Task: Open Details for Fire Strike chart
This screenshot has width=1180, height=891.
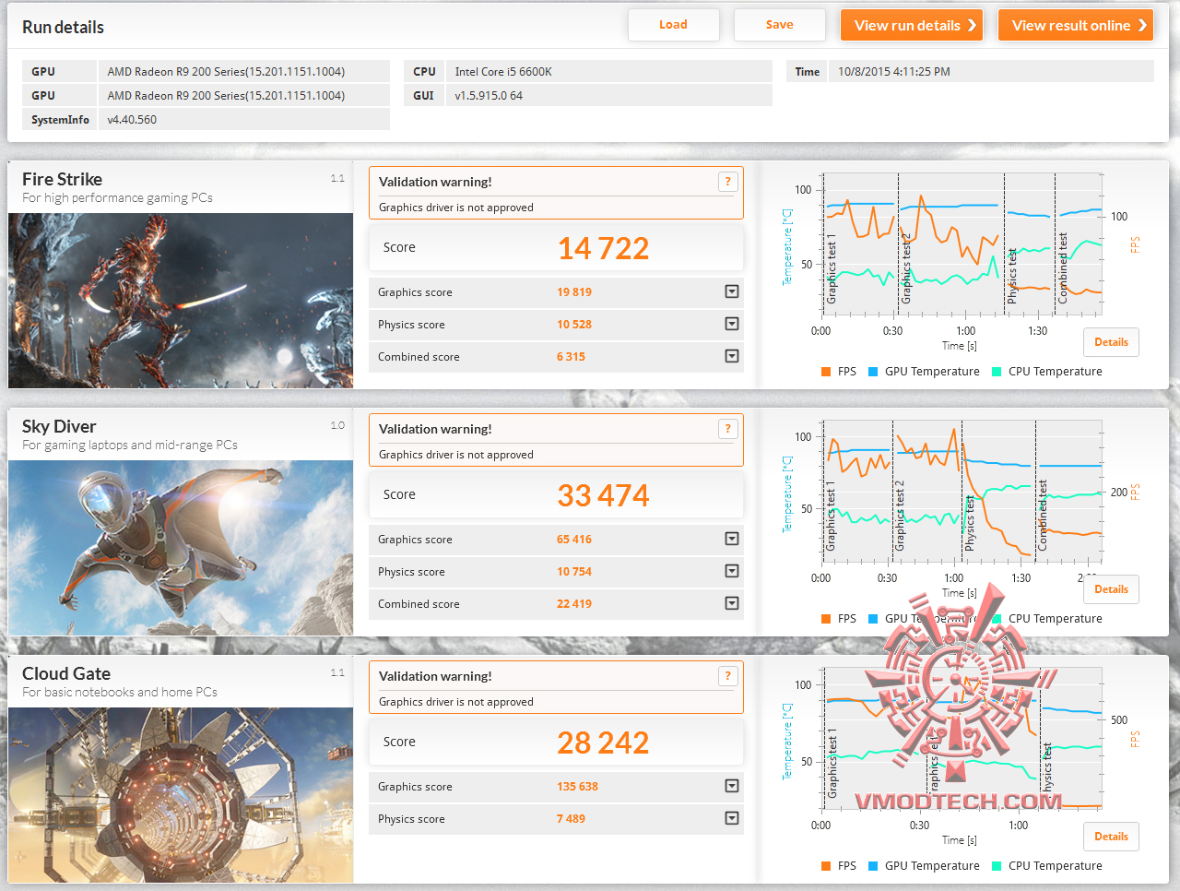Action: pyautogui.click(x=1111, y=342)
